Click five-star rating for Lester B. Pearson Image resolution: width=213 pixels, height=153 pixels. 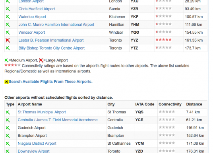tap(164, 40)
